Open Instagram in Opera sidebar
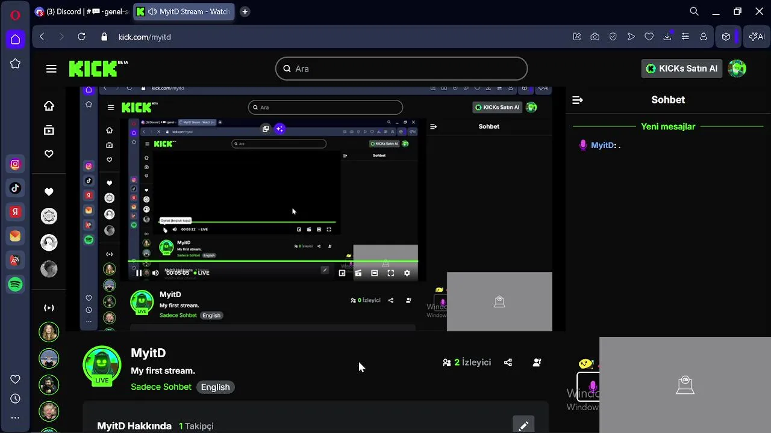This screenshot has width=771, height=433. tap(16, 164)
